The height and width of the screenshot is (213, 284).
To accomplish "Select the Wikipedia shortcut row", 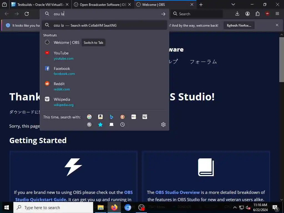I will [x=104, y=102].
